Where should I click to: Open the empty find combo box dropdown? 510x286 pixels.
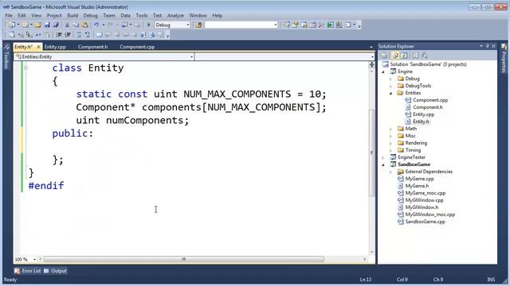(x=275, y=25)
